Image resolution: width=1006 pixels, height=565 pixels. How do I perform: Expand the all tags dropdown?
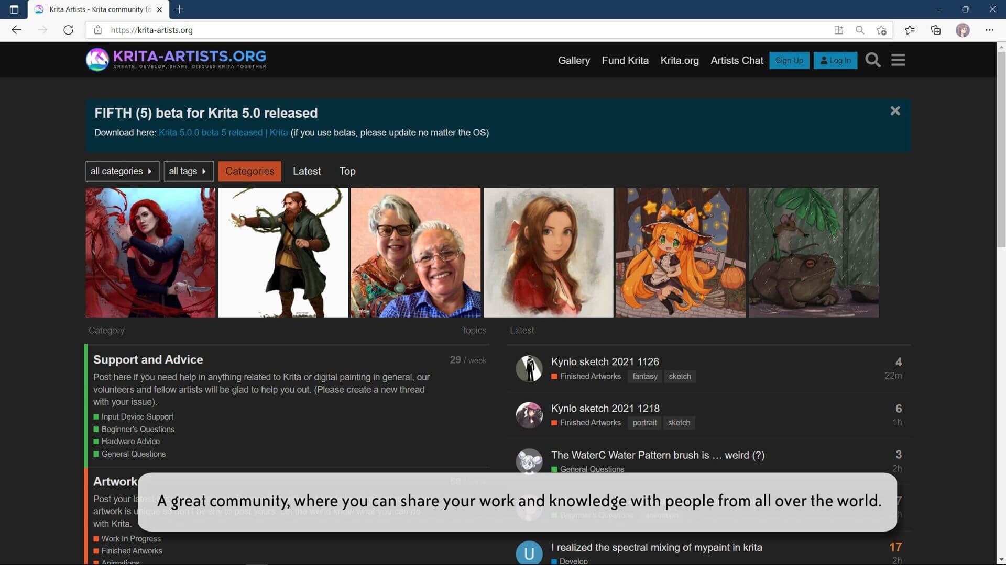pos(188,171)
